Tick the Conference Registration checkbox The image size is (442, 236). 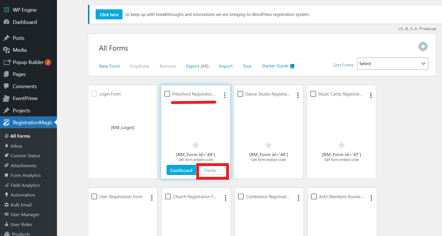[x=241, y=196]
